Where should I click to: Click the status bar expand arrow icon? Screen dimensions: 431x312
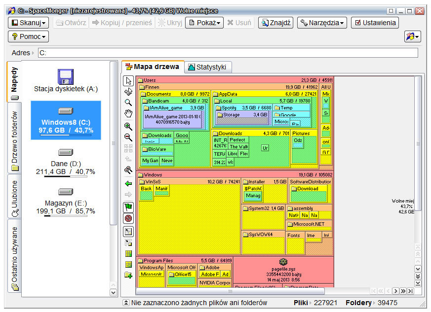tap(125, 303)
